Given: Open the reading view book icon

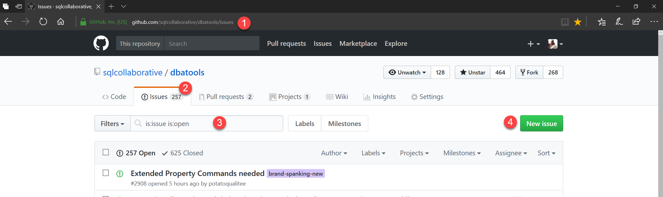Looking at the screenshot, I should [565, 22].
